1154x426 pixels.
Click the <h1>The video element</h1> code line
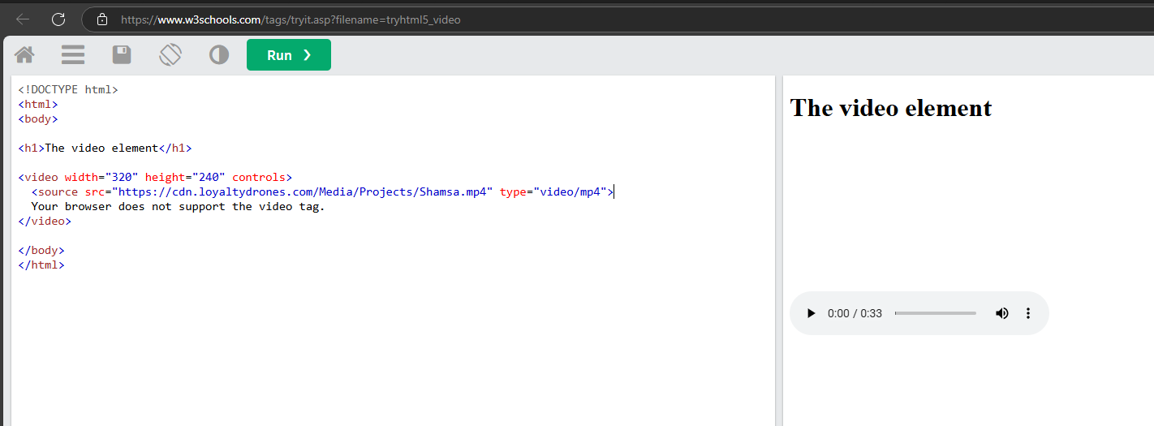105,148
